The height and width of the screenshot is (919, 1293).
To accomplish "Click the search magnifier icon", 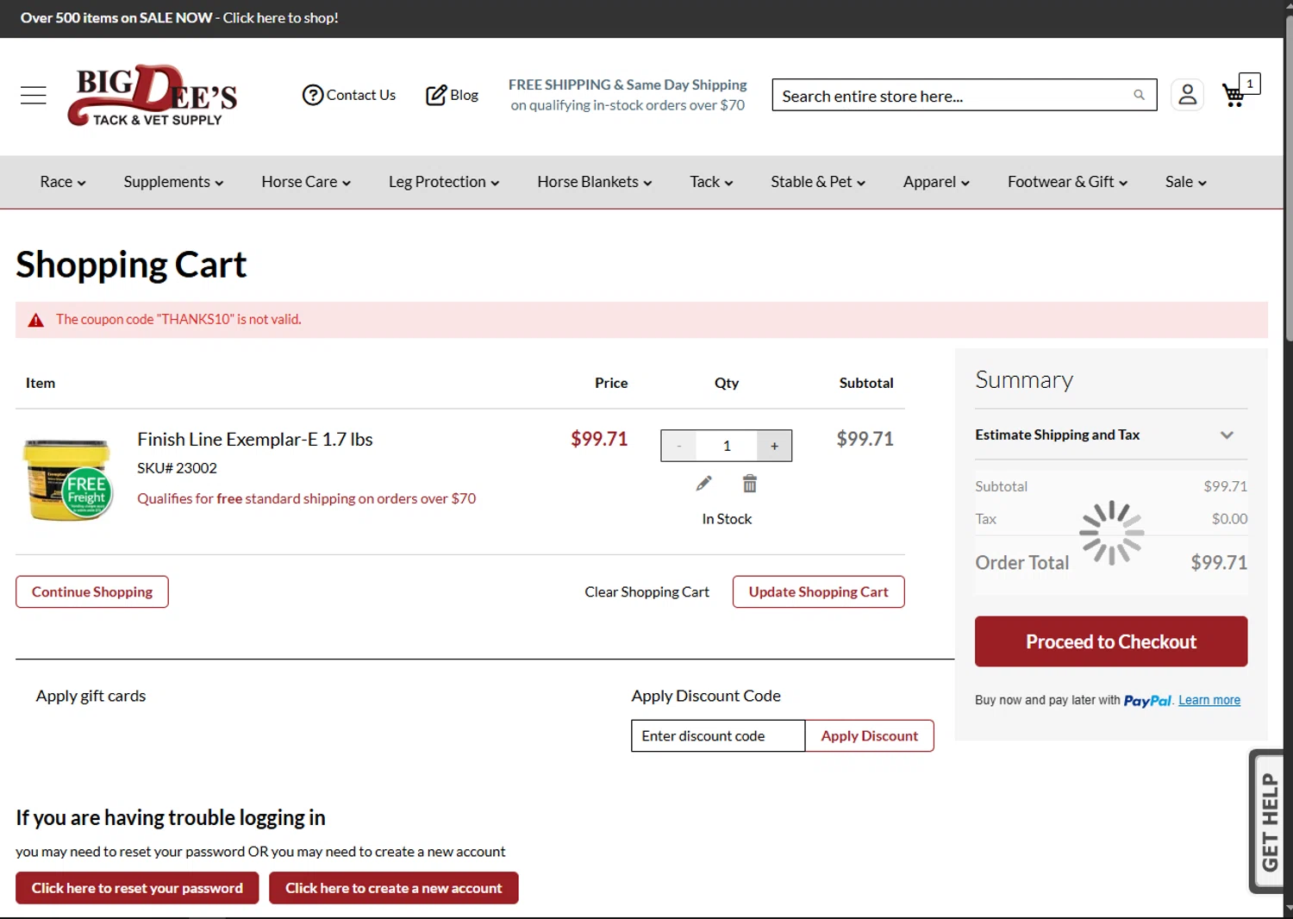I will tap(1140, 95).
